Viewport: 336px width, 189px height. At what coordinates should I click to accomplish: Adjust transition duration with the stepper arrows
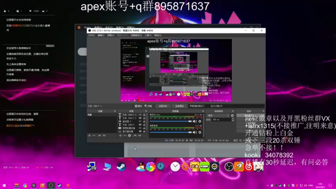[233, 120]
